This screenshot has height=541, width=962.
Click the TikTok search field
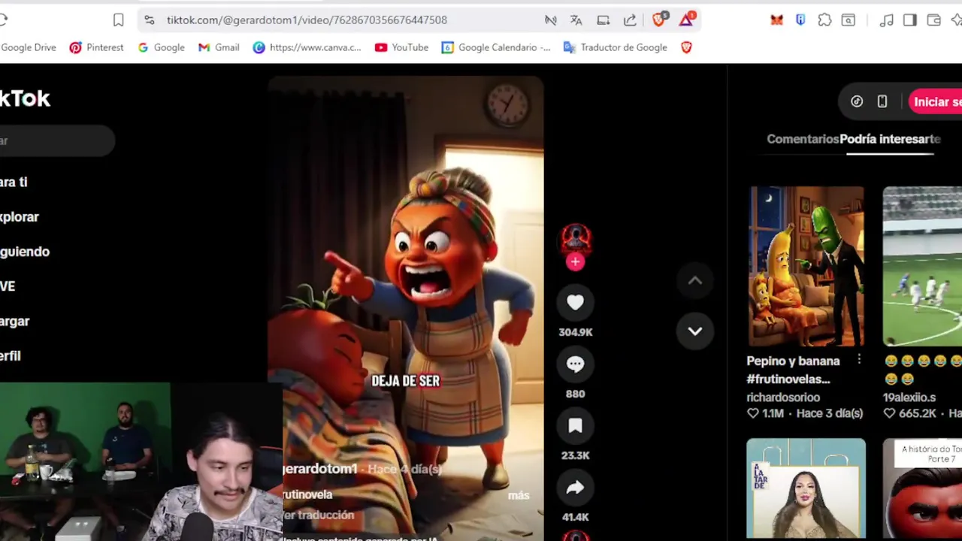[57, 141]
